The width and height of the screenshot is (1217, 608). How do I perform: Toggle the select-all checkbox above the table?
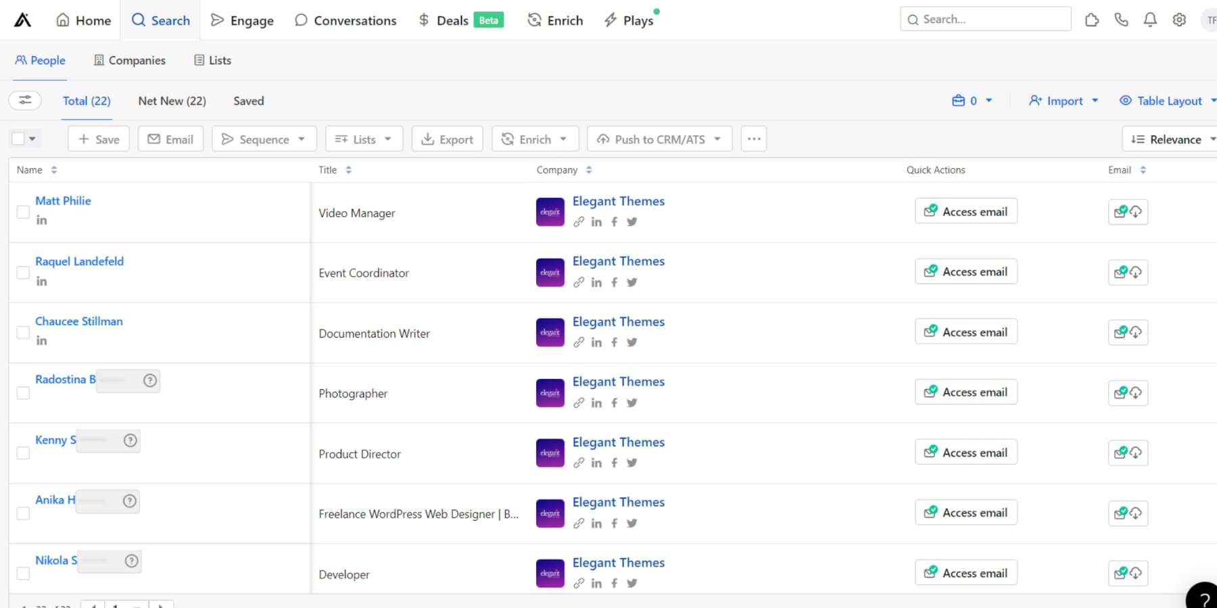click(x=18, y=138)
